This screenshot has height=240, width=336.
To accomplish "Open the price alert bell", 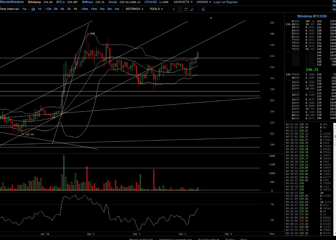I will point(203,9).
